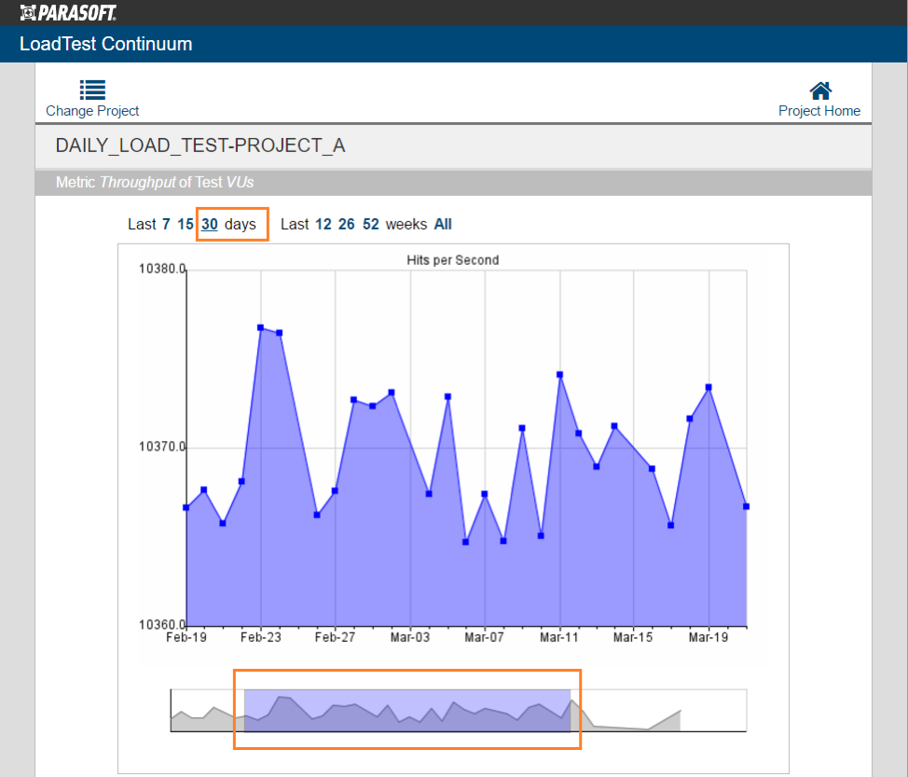
Task: Show last 12 weeks
Action: click(x=323, y=224)
